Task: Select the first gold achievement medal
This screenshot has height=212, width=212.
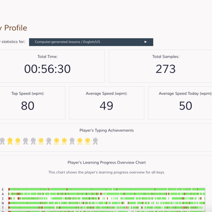Action: 10,141
